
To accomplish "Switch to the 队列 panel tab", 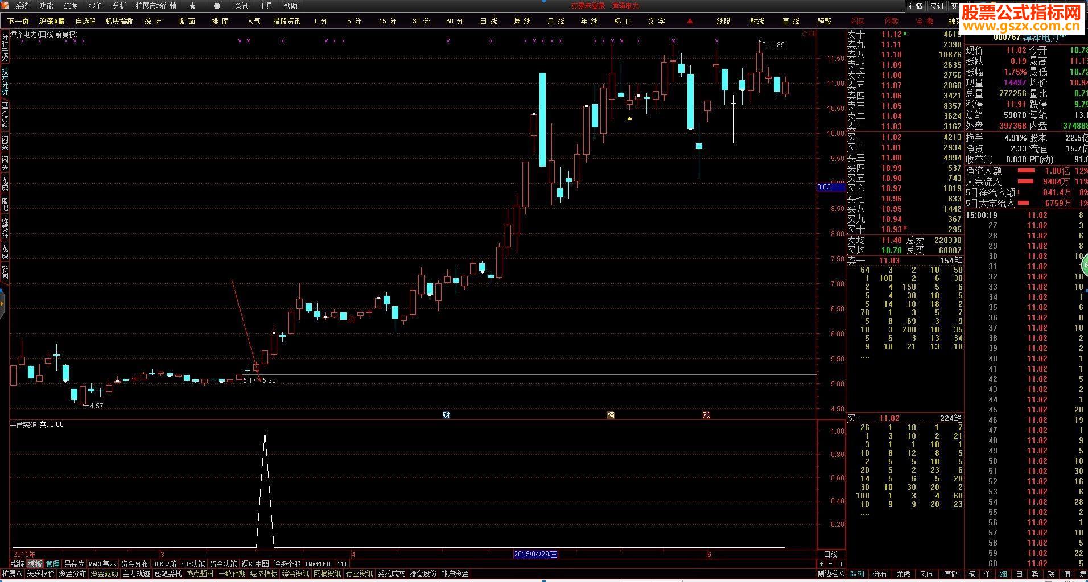I will (857, 574).
